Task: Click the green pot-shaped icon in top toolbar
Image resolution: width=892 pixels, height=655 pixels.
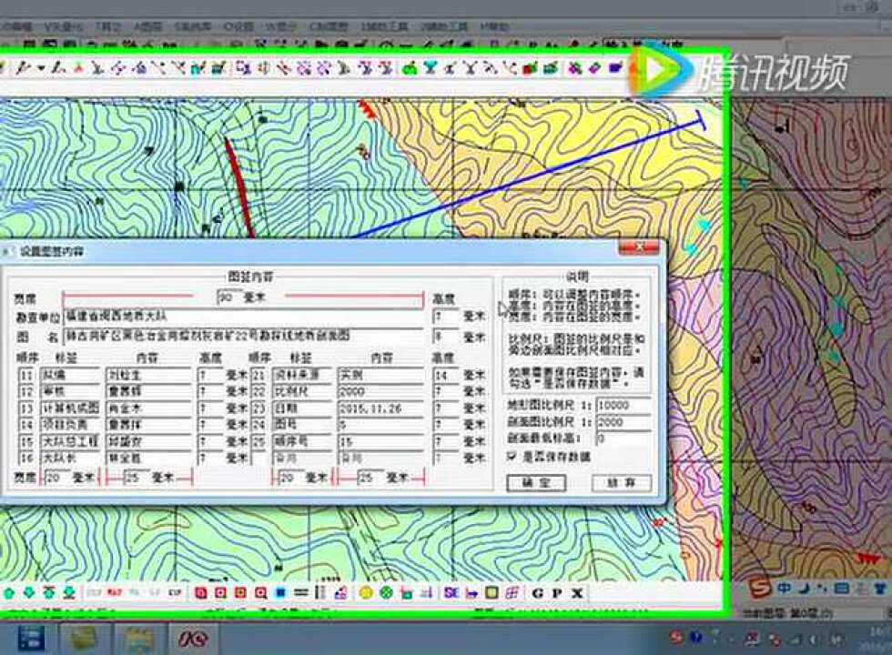Action: [x=410, y=69]
